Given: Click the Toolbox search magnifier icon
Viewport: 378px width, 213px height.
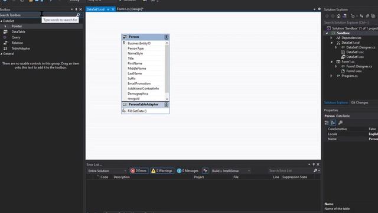Looking at the screenshot, I should 78,15.
